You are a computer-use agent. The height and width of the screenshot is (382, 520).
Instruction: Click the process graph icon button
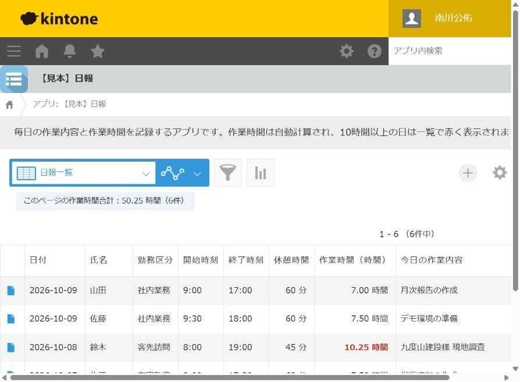172,173
